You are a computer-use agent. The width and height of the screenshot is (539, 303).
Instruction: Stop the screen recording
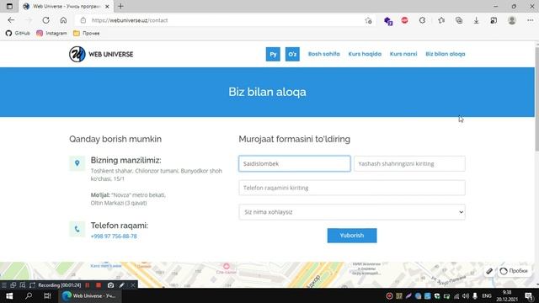(x=99, y=285)
